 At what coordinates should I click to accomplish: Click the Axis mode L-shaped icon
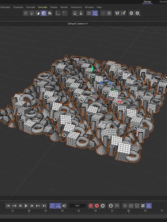(x=57, y=13)
